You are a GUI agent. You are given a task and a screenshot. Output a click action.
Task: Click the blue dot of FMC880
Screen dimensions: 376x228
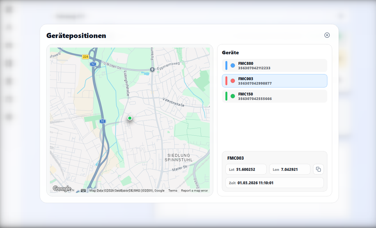233,65
